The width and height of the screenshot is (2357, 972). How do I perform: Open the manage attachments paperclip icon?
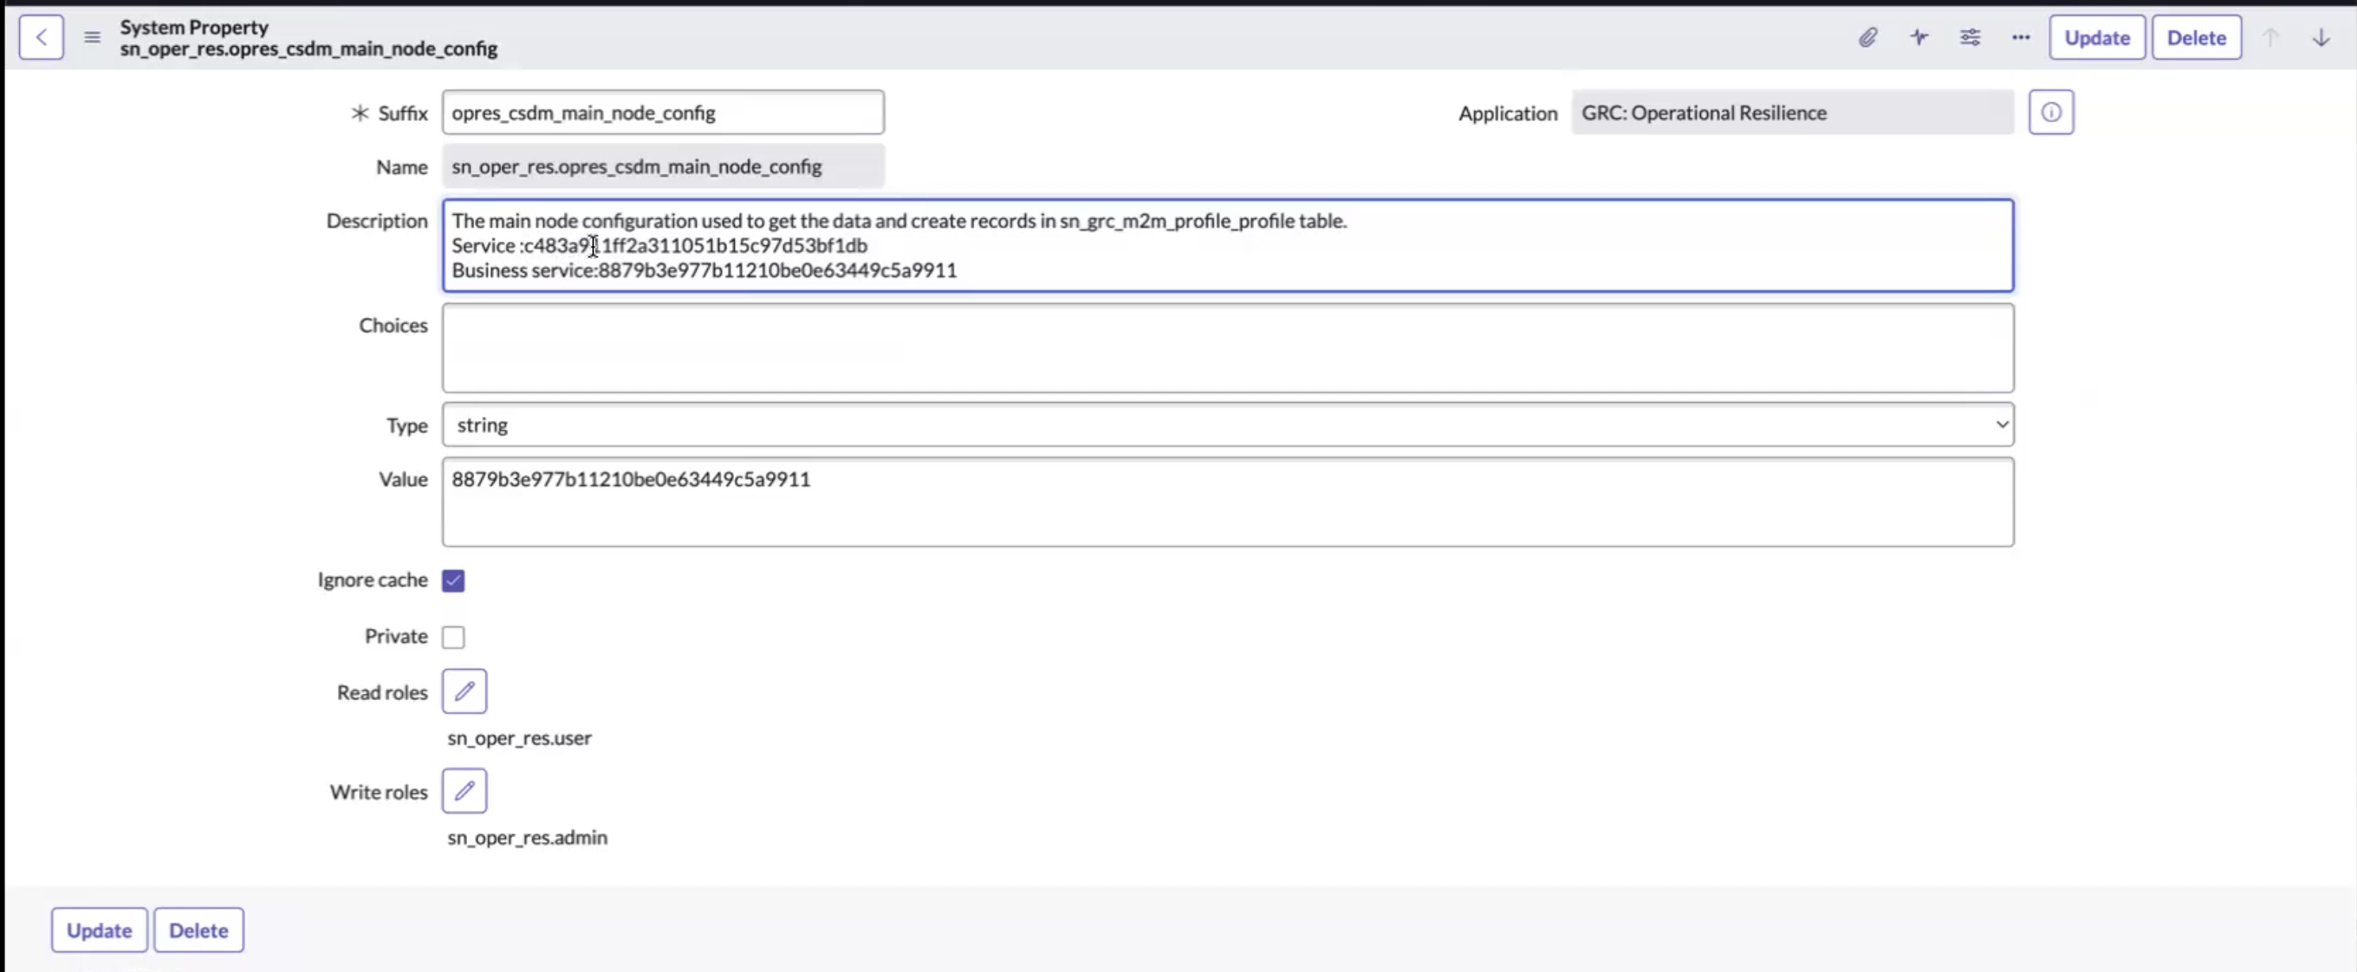1867,37
